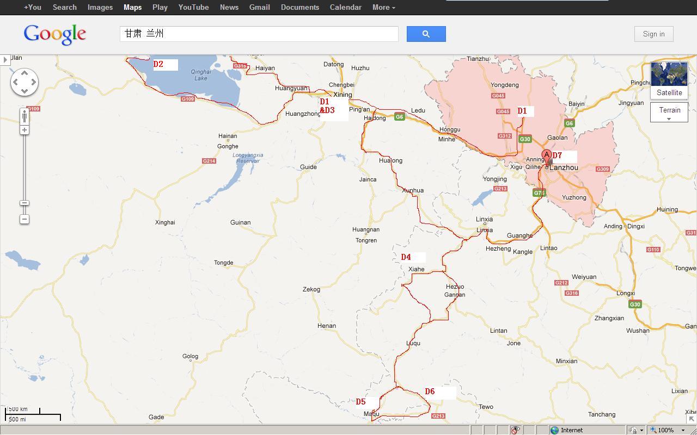This screenshot has height=435, width=697.
Task: Pan the map up with the arrow
Action: coord(25,73)
